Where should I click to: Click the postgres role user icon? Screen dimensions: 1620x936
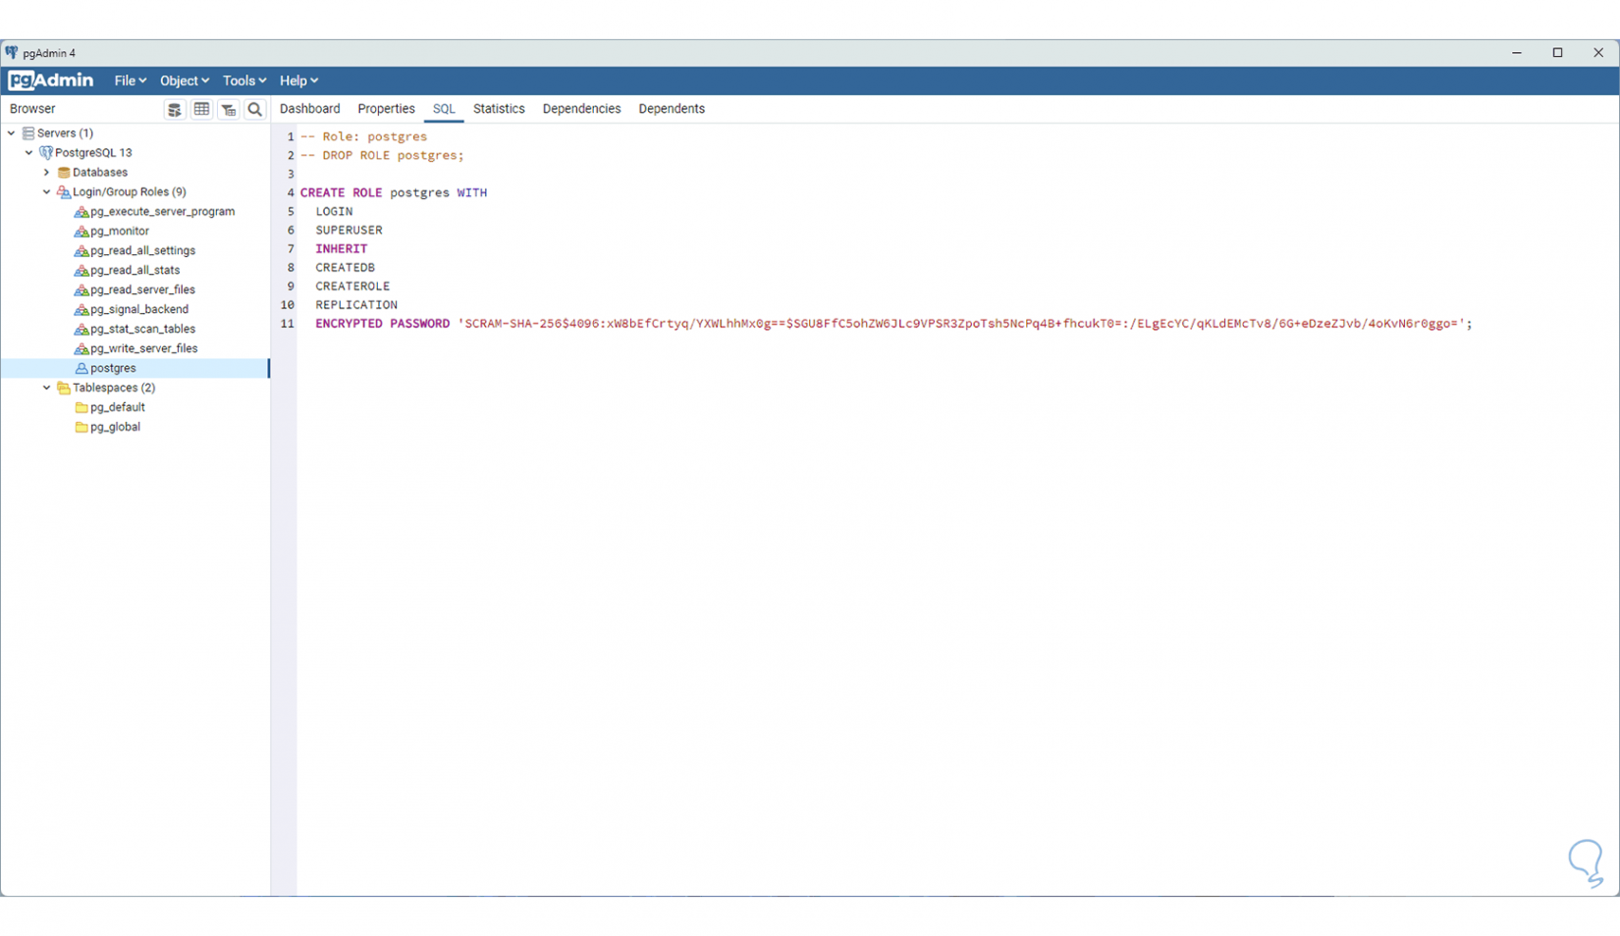(81, 369)
